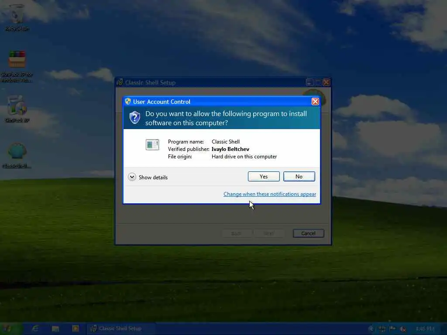Viewport: 447px width, 335px height.
Task: Click Back button in Classic Shell Setup
Action: 236,233
